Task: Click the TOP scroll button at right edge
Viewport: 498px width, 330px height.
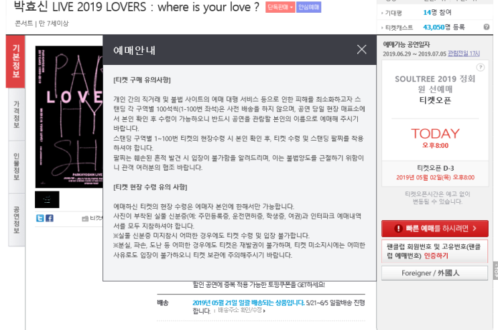Action: pyautogui.click(x=495, y=270)
